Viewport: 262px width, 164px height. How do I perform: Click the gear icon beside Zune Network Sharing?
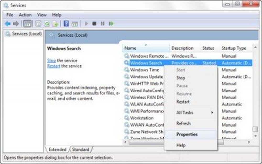(x=127, y=132)
